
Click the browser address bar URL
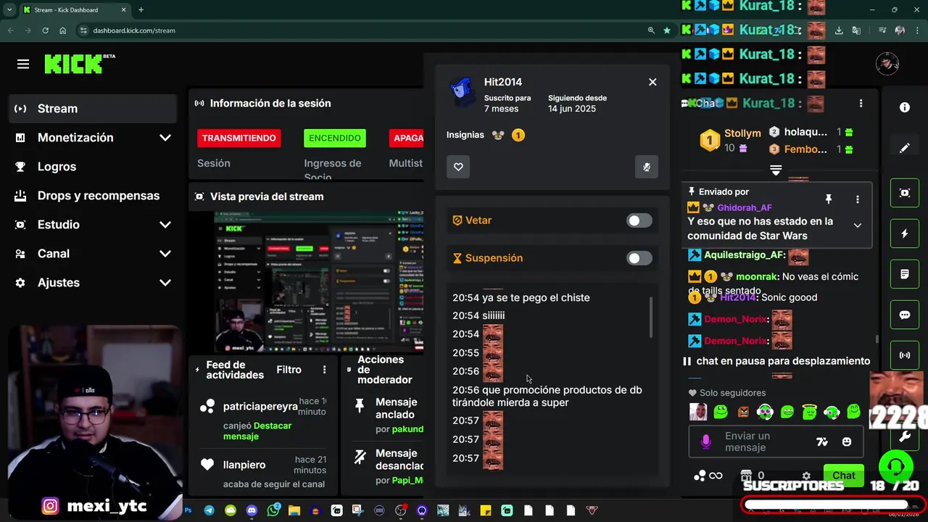click(x=134, y=30)
